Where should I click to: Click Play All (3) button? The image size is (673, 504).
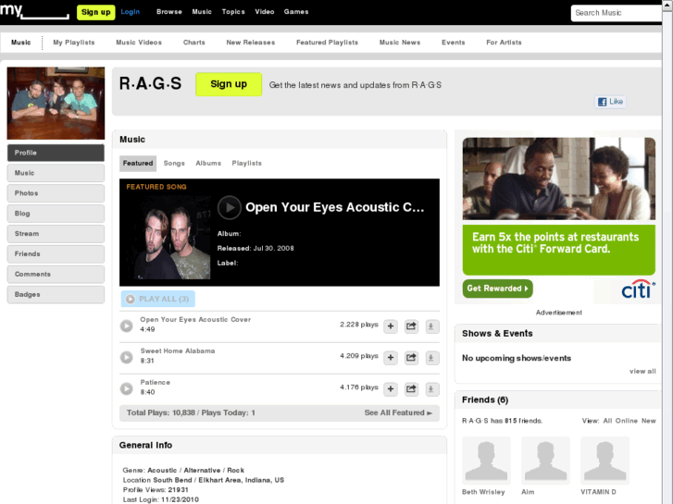coord(158,299)
